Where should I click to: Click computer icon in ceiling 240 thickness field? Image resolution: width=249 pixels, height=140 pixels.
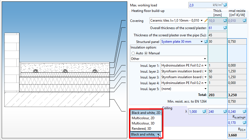(225, 111)
